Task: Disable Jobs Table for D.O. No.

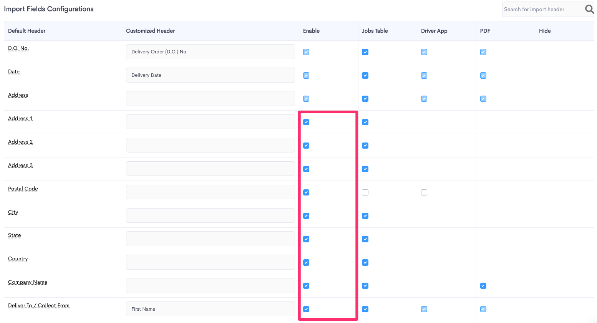Action: point(365,52)
